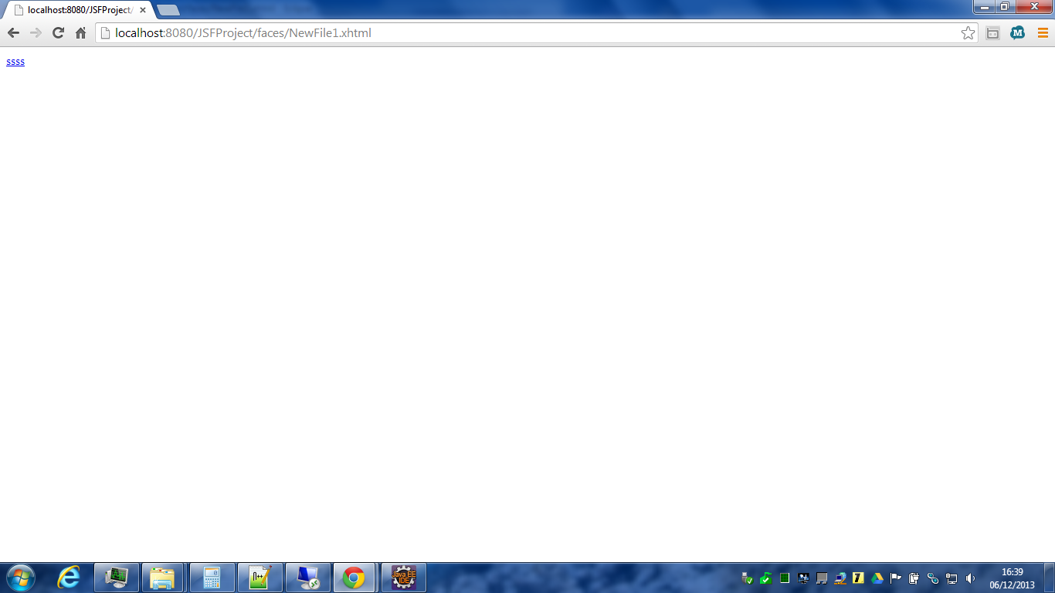Minimize the Chrome window
The width and height of the screenshot is (1055, 593).
pos(984,6)
